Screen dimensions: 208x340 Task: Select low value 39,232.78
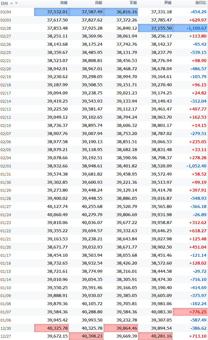[127, 320]
